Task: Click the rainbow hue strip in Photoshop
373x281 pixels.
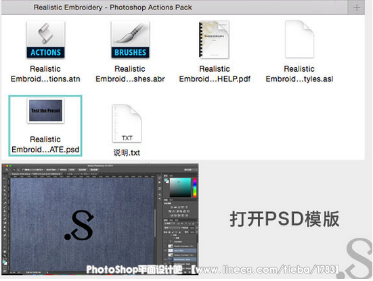Action: [x=195, y=188]
